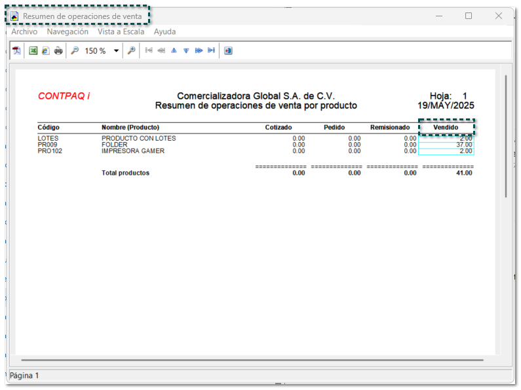The width and height of the screenshot is (521, 390).
Task: Select the Vendido value for IMPRESORA GAMER
Action: pos(446,151)
